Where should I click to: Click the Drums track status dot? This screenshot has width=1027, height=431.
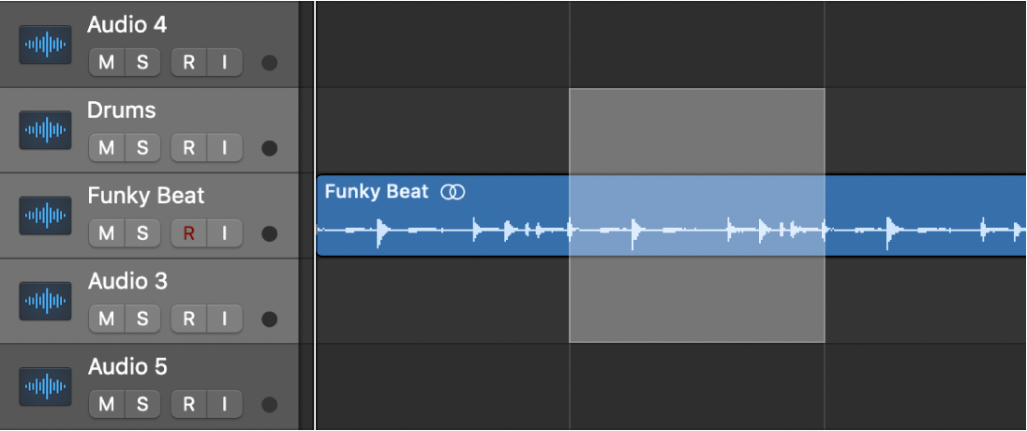click(269, 148)
